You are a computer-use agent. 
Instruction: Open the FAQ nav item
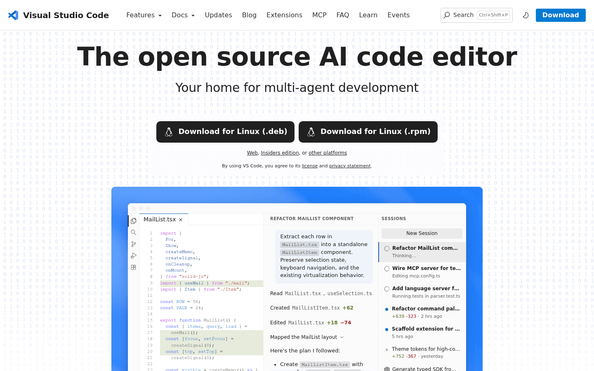[x=343, y=15]
